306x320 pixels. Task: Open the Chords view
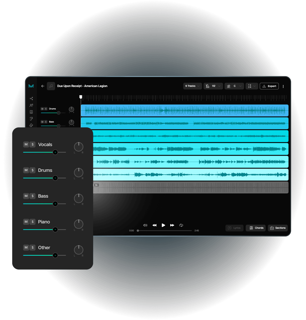coord(256,228)
